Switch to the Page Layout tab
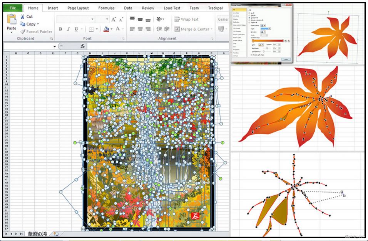 [78, 8]
